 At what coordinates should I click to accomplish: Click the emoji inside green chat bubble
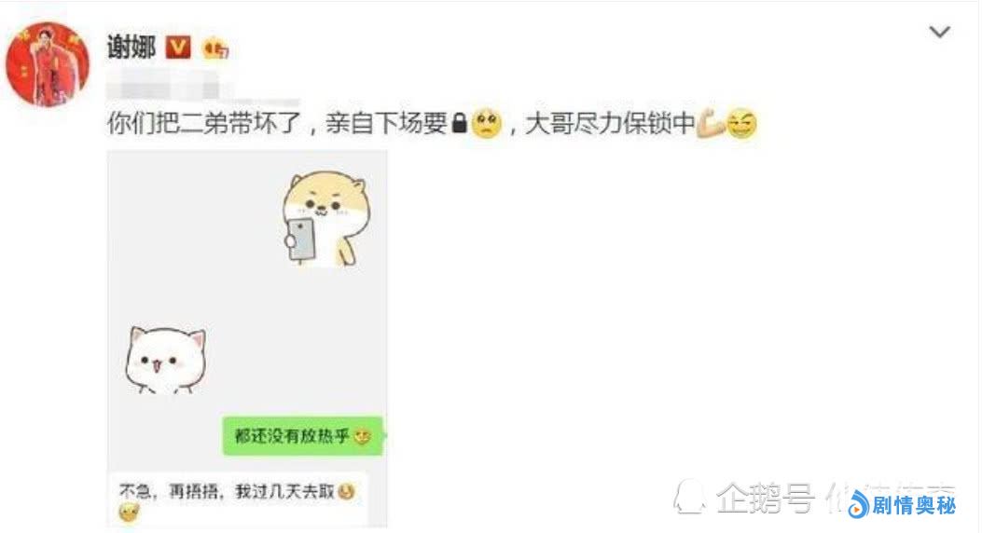tap(363, 436)
